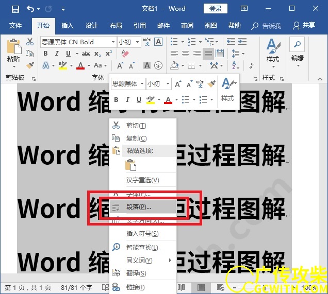Toggle Underline in the ribbon
Screen dimensions: 328x294
point(68,54)
